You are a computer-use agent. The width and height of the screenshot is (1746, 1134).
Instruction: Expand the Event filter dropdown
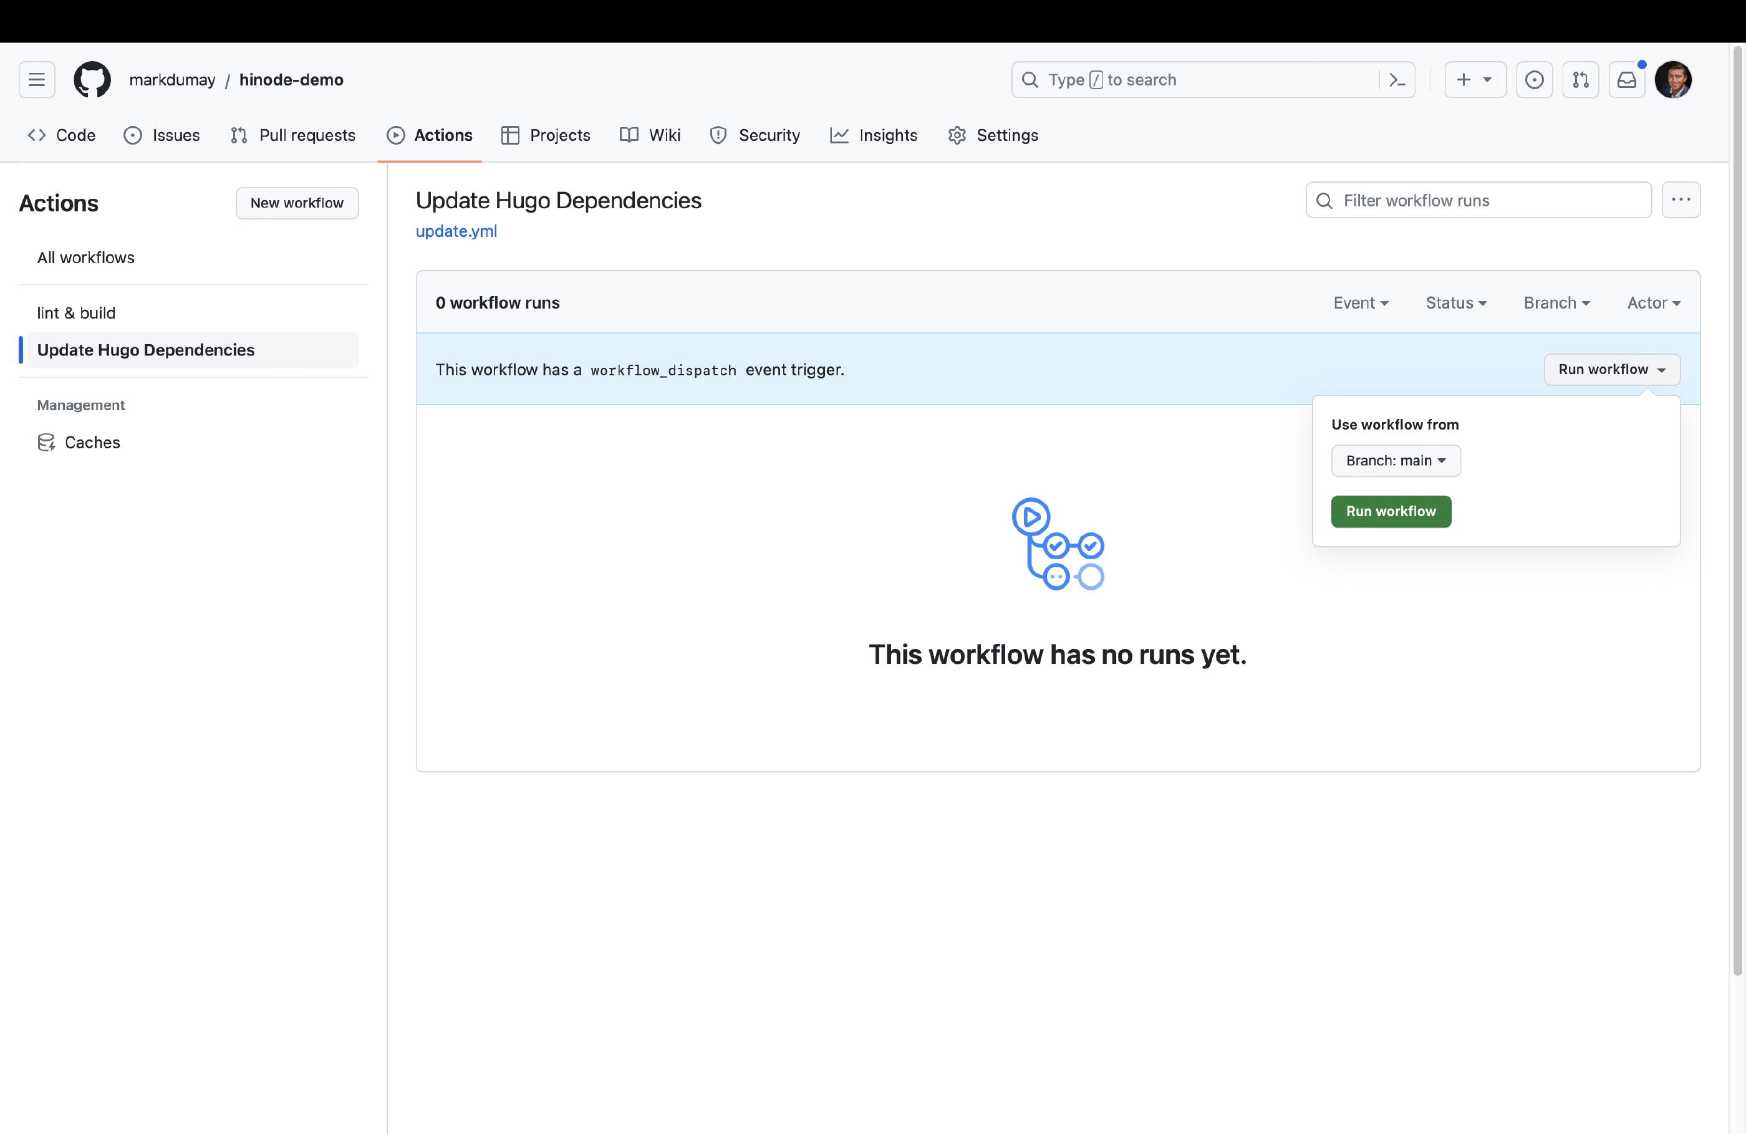(1360, 303)
